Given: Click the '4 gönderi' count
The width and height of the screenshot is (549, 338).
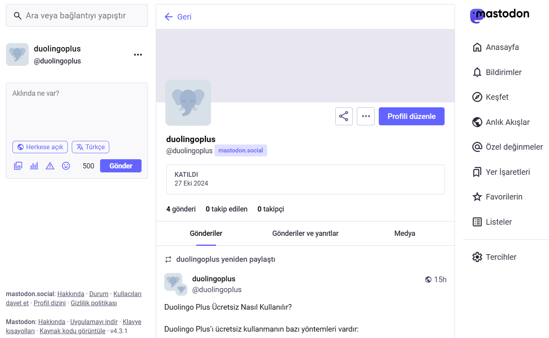Looking at the screenshot, I should (x=181, y=209).
